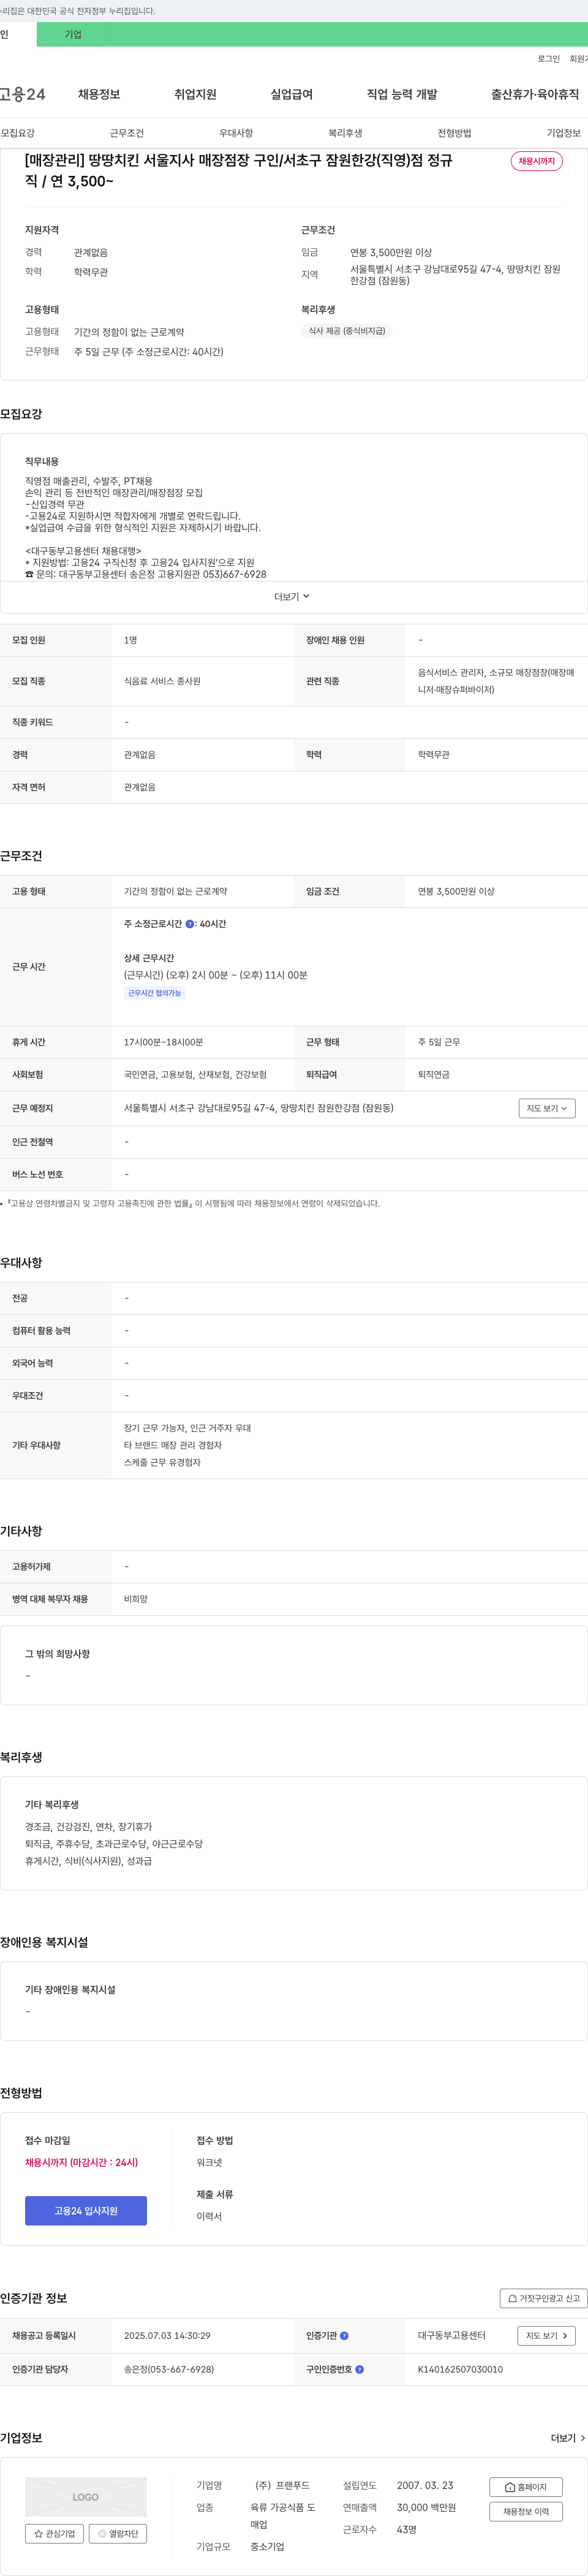
Task: Open the 취업지원 menu
Action: click(x=195, y=94)
